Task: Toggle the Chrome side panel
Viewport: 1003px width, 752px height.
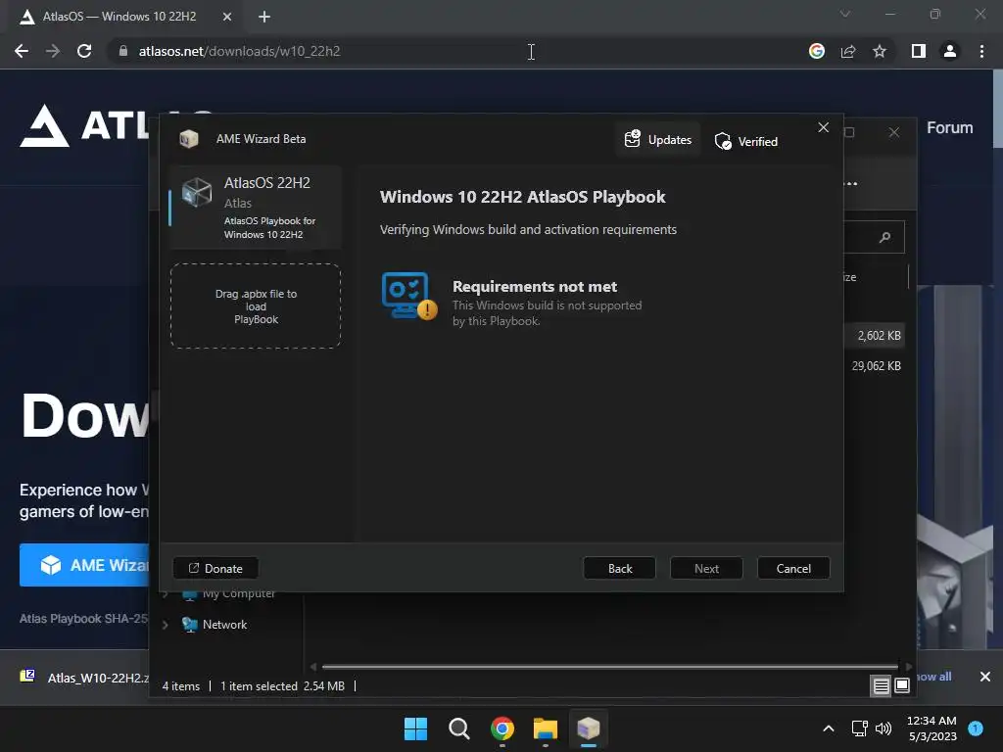Action: (x=919, y=51)
